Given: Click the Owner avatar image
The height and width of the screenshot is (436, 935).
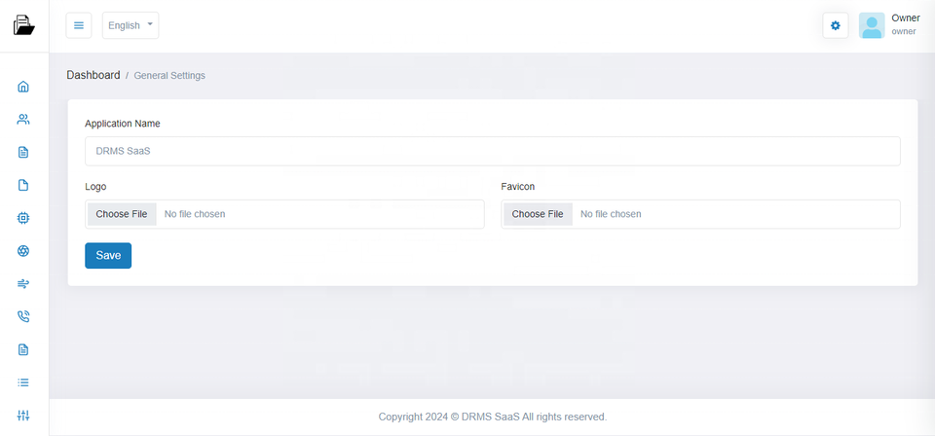Looking at the screenshot, I should (872, 25).
